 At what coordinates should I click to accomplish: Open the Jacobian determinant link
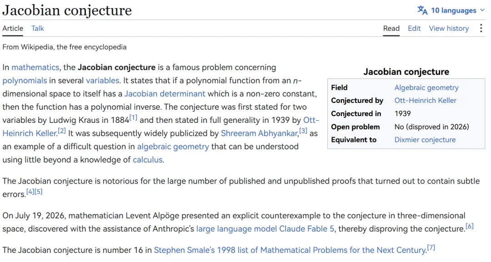pos(165,94)
